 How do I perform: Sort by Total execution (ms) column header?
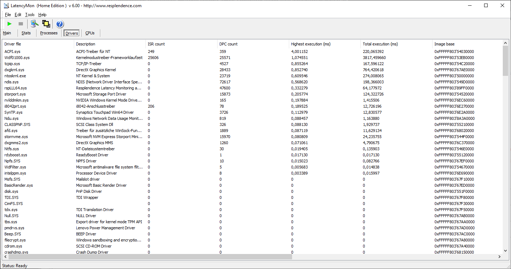point(397,44)
